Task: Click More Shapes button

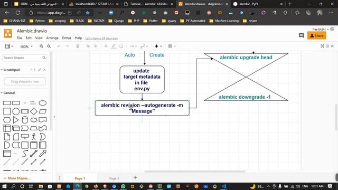Action: (17, 178)
